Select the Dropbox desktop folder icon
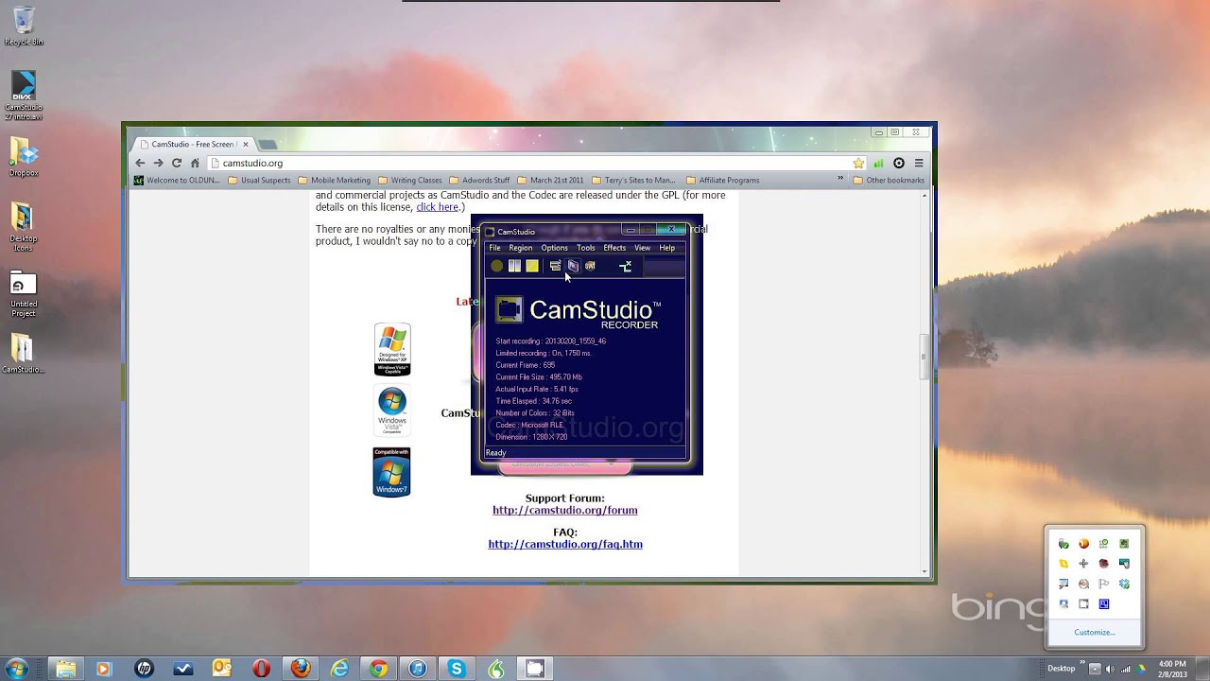 tap(24, 157)
